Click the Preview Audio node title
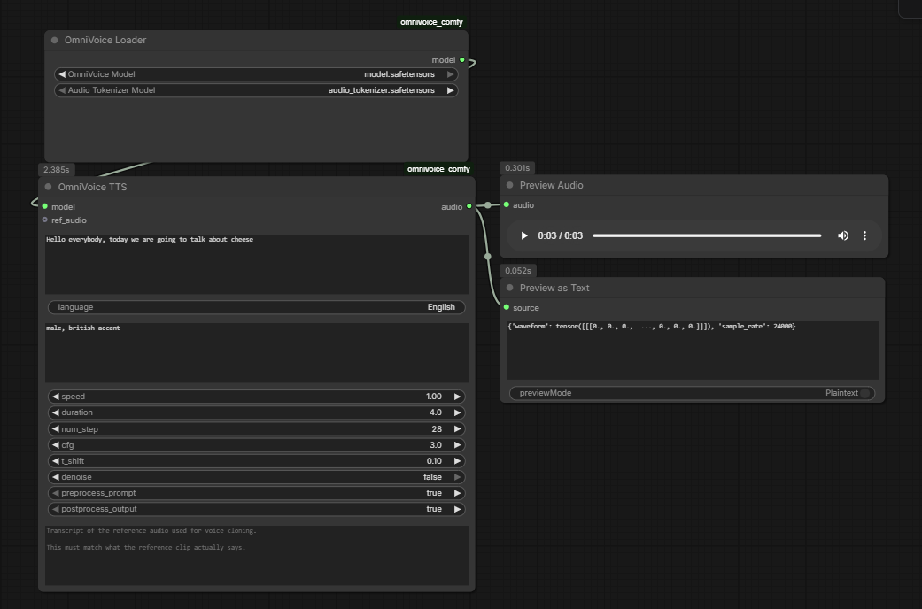This screenshot has height=609, width=922. 552,185
